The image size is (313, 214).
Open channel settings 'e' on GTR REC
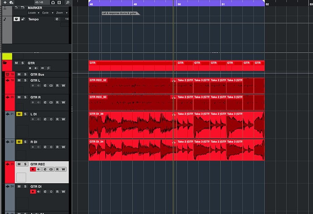click(45, 169)
